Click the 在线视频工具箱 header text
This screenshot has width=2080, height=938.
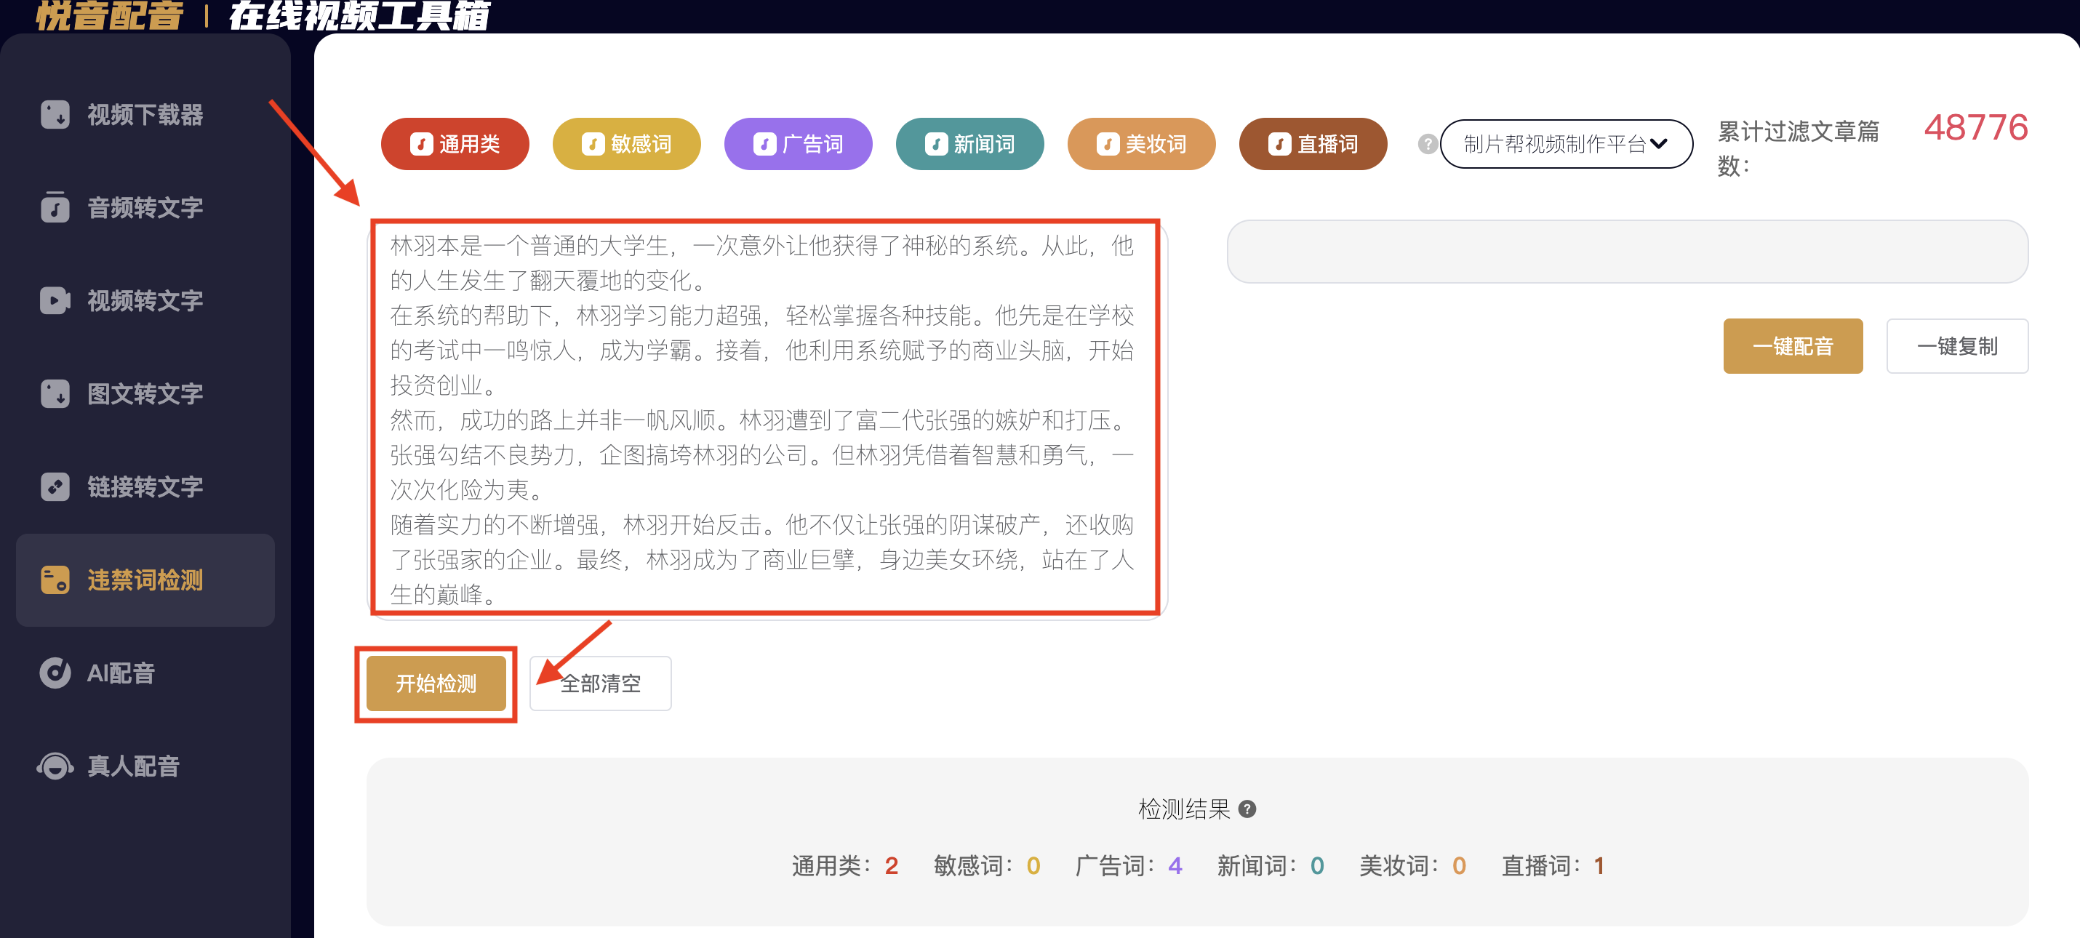click(x=359, y=15)
